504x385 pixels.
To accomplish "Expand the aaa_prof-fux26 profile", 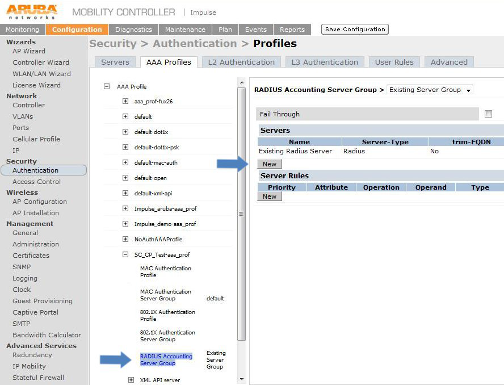I will (x=125, y=101).
